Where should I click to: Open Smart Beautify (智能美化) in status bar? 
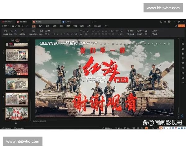pos(107,128)
